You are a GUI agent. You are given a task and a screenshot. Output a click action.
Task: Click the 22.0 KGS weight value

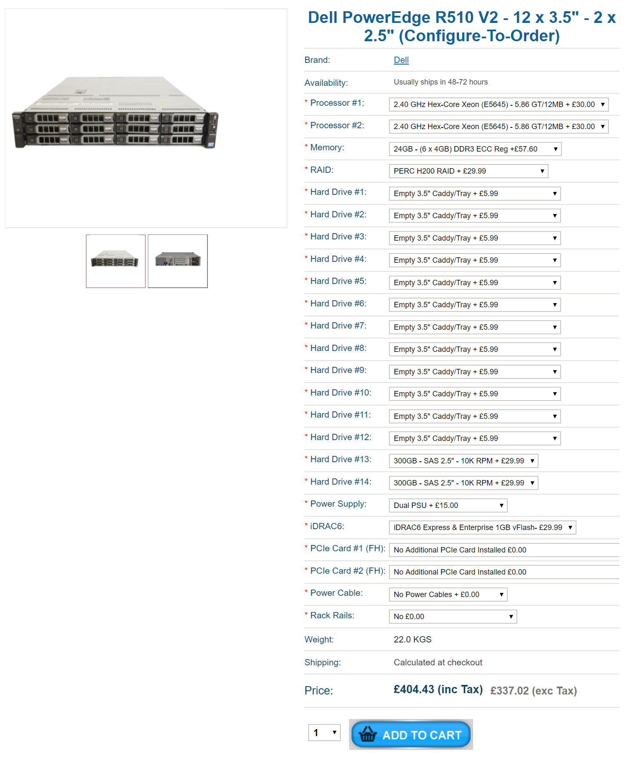(412, 640)
